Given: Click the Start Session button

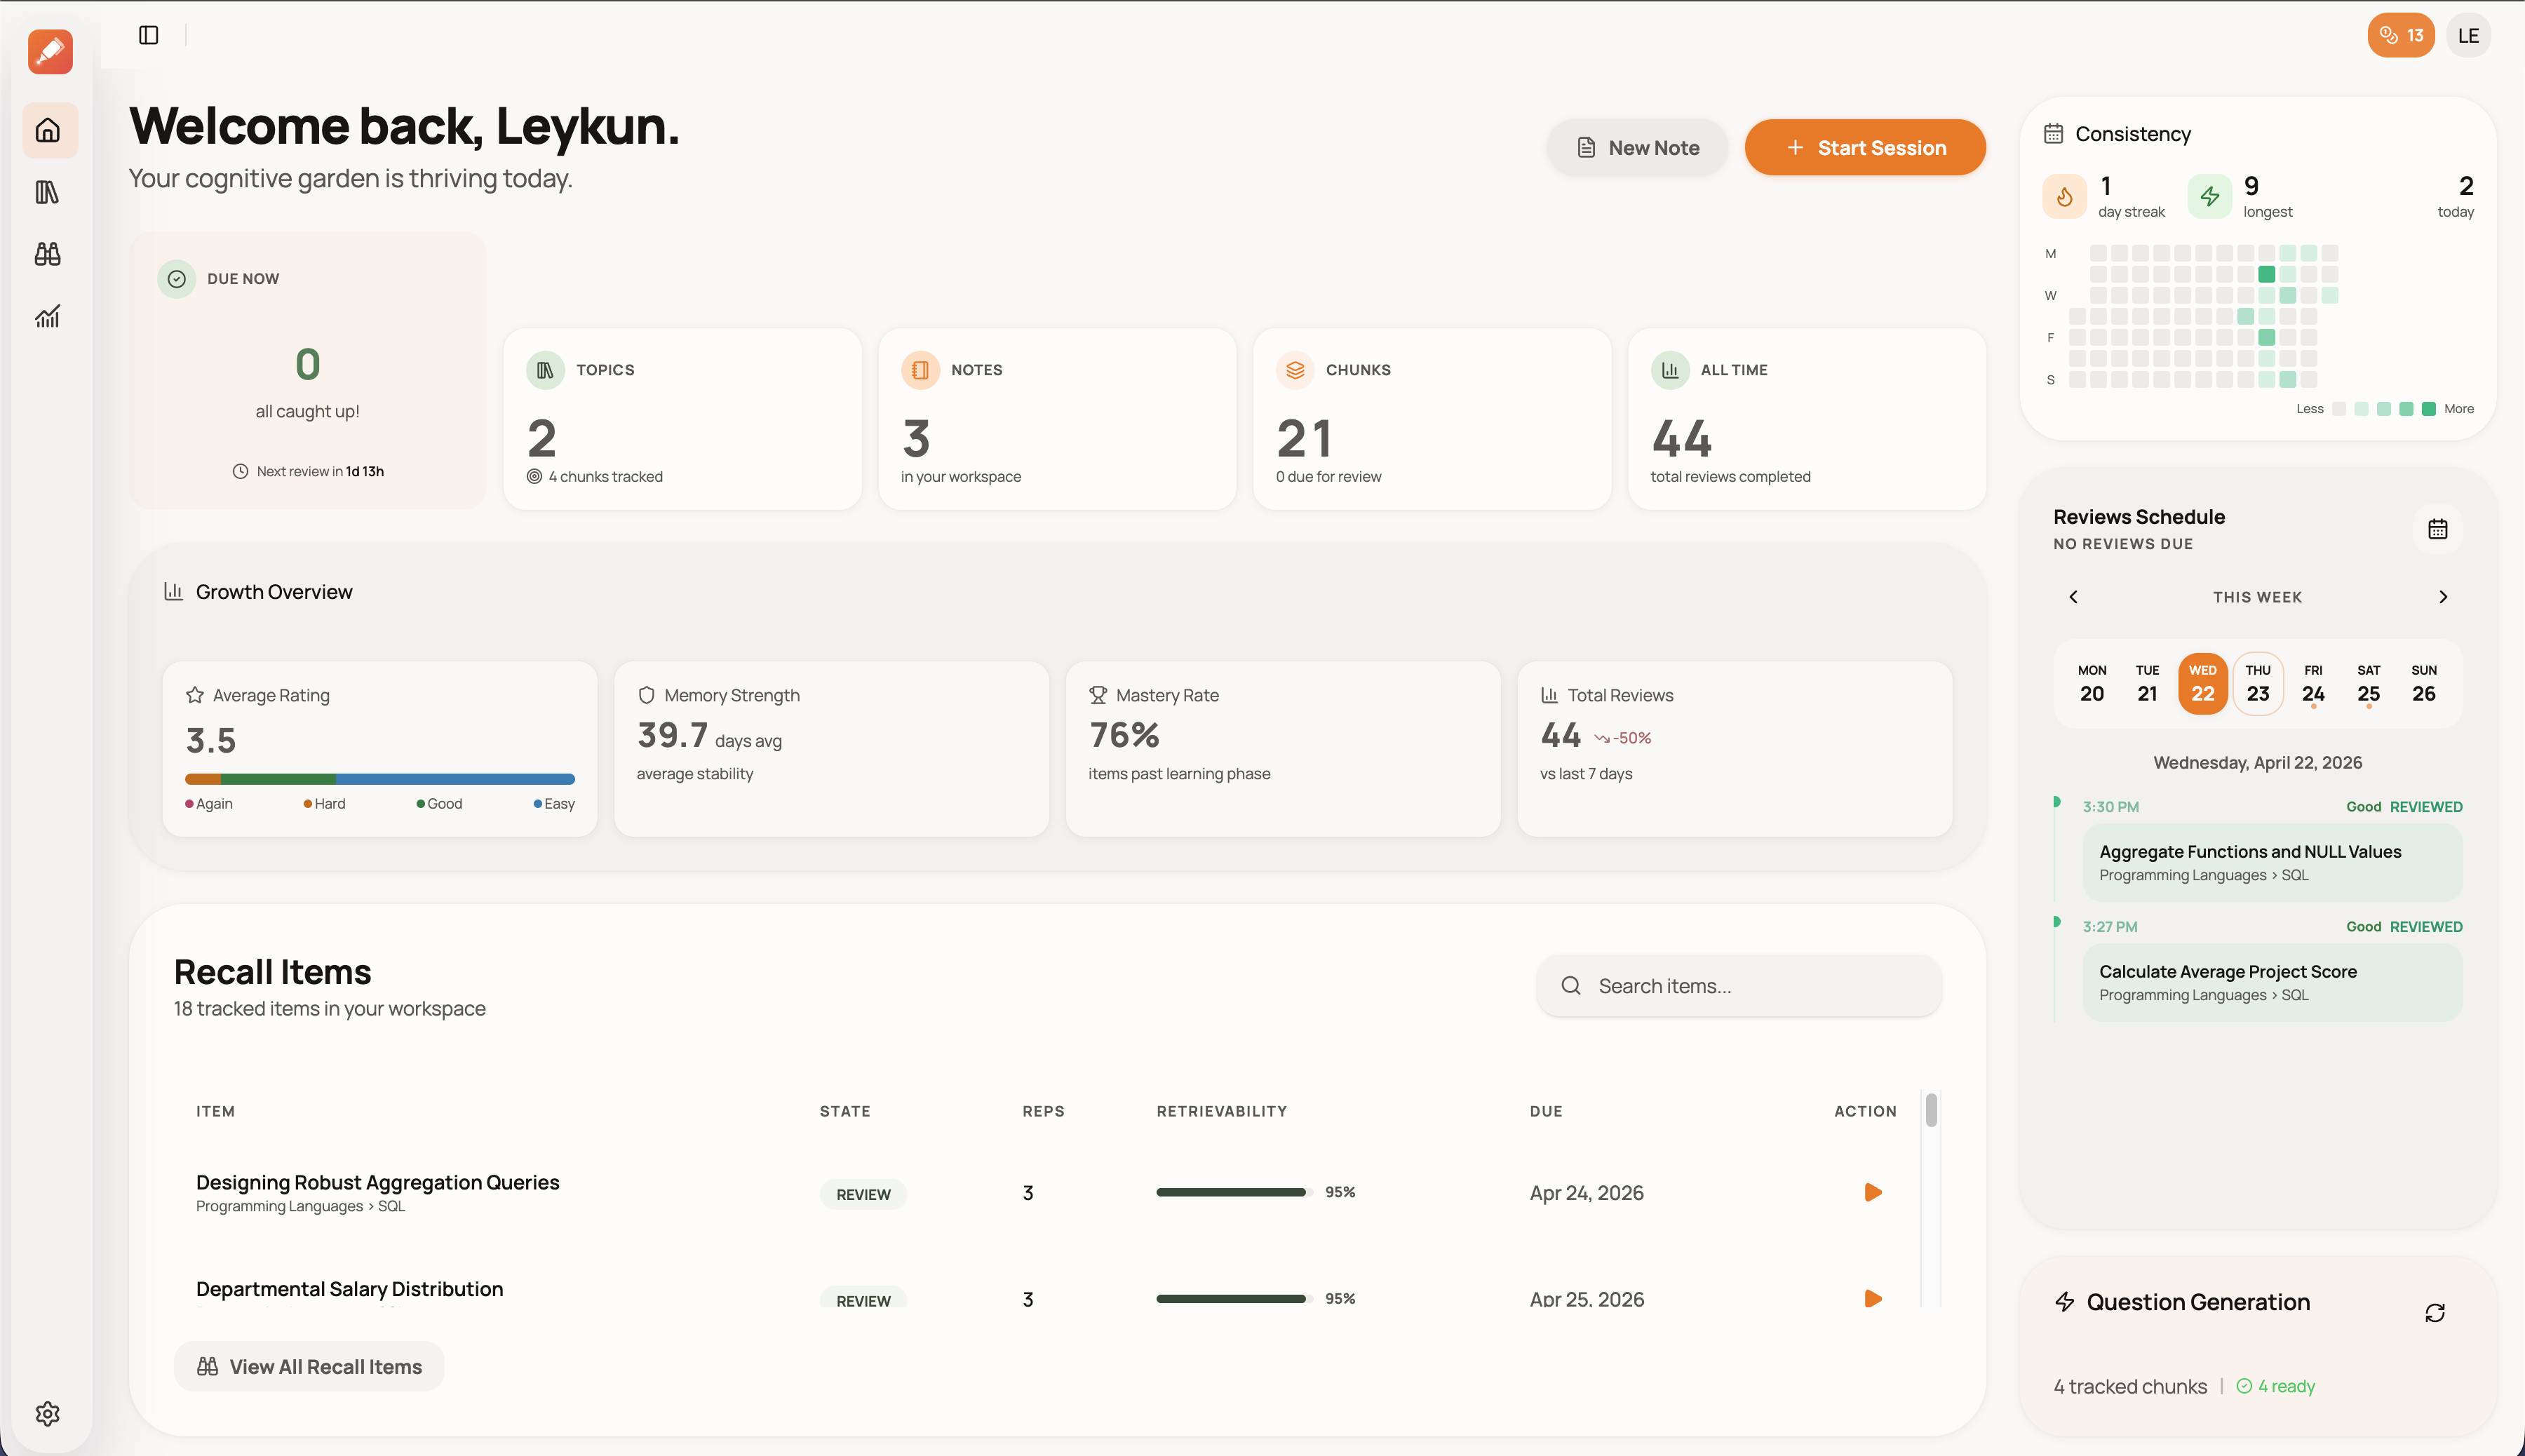Looking at the screenshot, I should (x=1864, y=148).
